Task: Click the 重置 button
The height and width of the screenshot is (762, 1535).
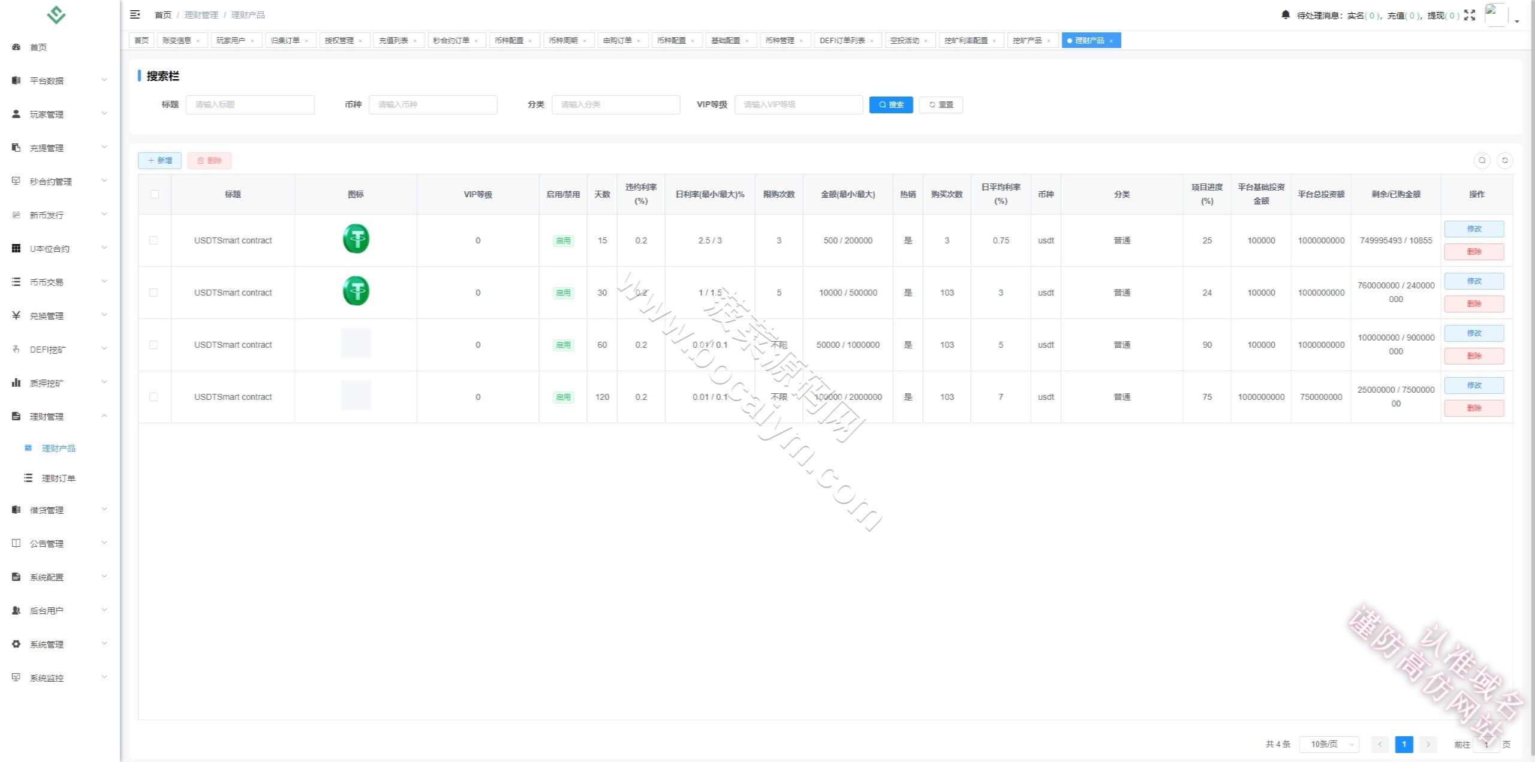Action: [x=941, y=105]
